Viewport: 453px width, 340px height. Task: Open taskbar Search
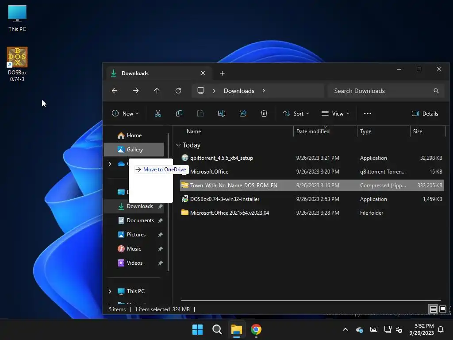point(217,329)
